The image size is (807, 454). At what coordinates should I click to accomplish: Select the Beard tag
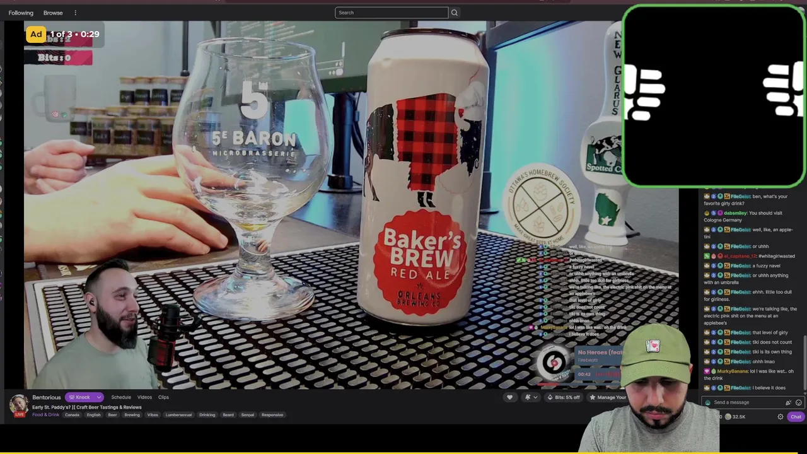coord(228,415)
